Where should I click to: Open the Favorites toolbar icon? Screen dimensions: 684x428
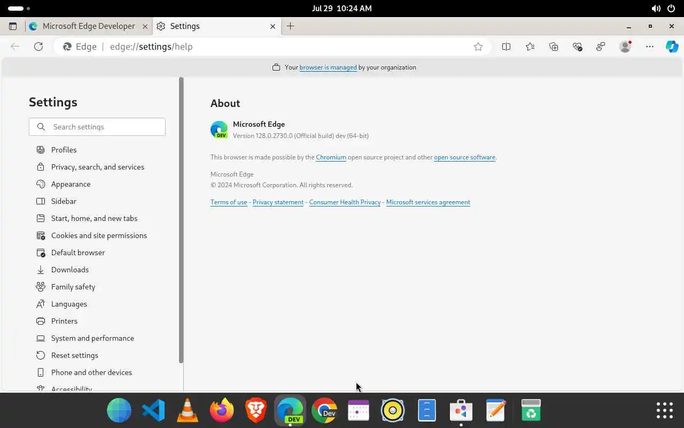[530, 47]
